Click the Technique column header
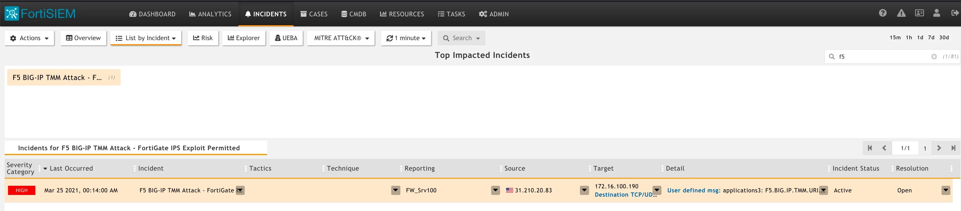 [x=343, y=169]
